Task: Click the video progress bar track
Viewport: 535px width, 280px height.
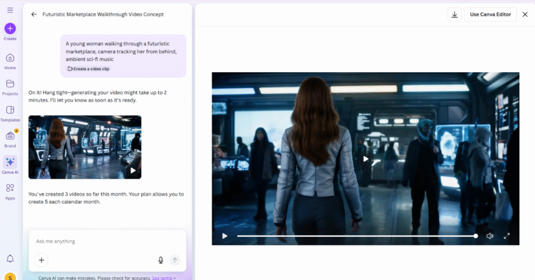Action: click(356, 236)
